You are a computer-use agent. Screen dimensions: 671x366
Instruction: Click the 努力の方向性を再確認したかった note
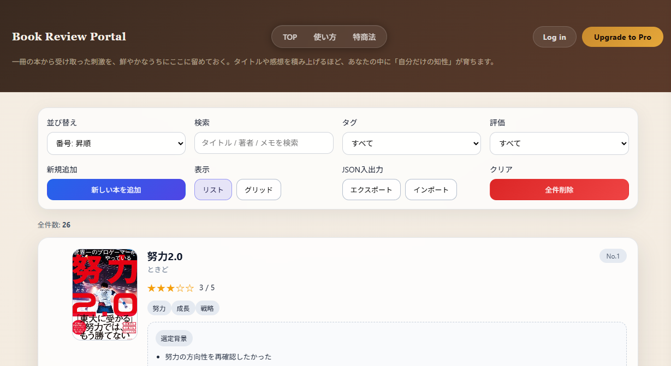(x=218, y=357)
